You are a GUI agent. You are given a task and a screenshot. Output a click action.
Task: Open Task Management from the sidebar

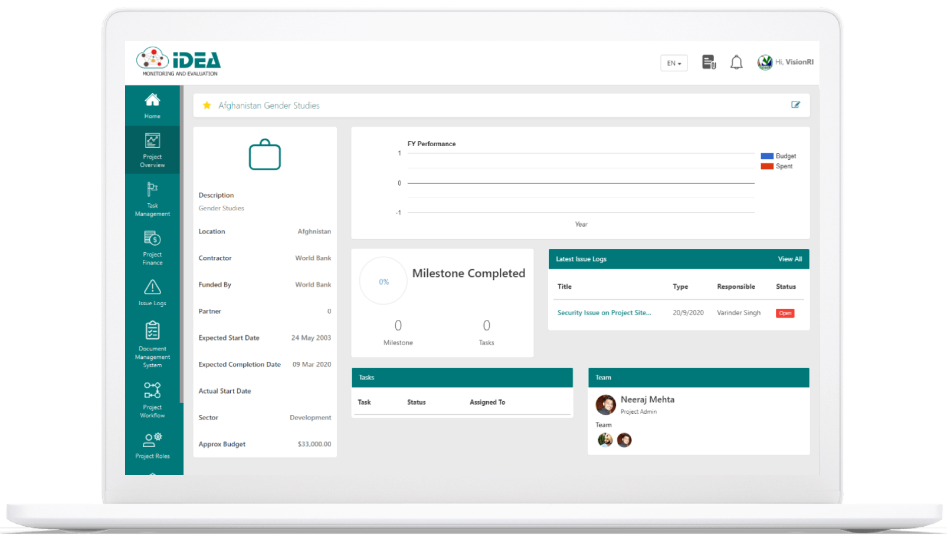click(x=152, y=199)
